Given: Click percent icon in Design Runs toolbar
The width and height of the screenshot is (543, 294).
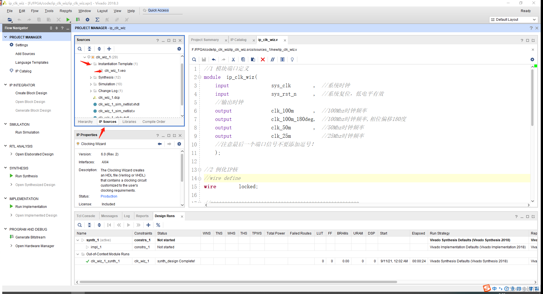Looking at the screenshot, I should [158, 225].
